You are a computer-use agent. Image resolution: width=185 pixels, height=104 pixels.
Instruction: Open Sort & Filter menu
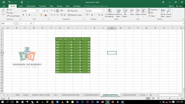163,13
